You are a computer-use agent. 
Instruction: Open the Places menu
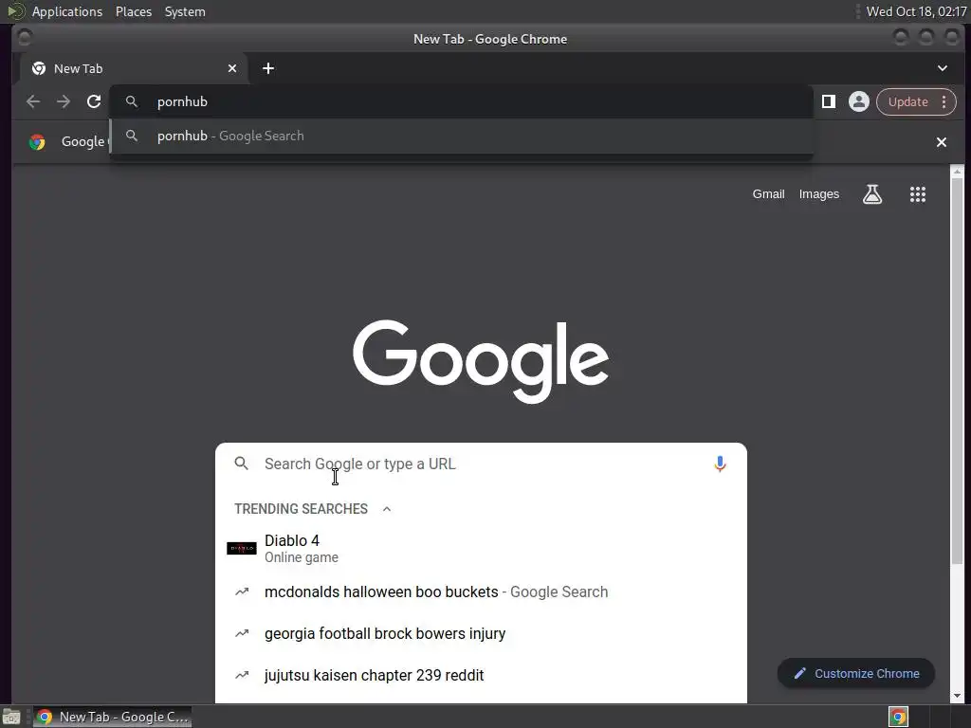click(133, 11)
